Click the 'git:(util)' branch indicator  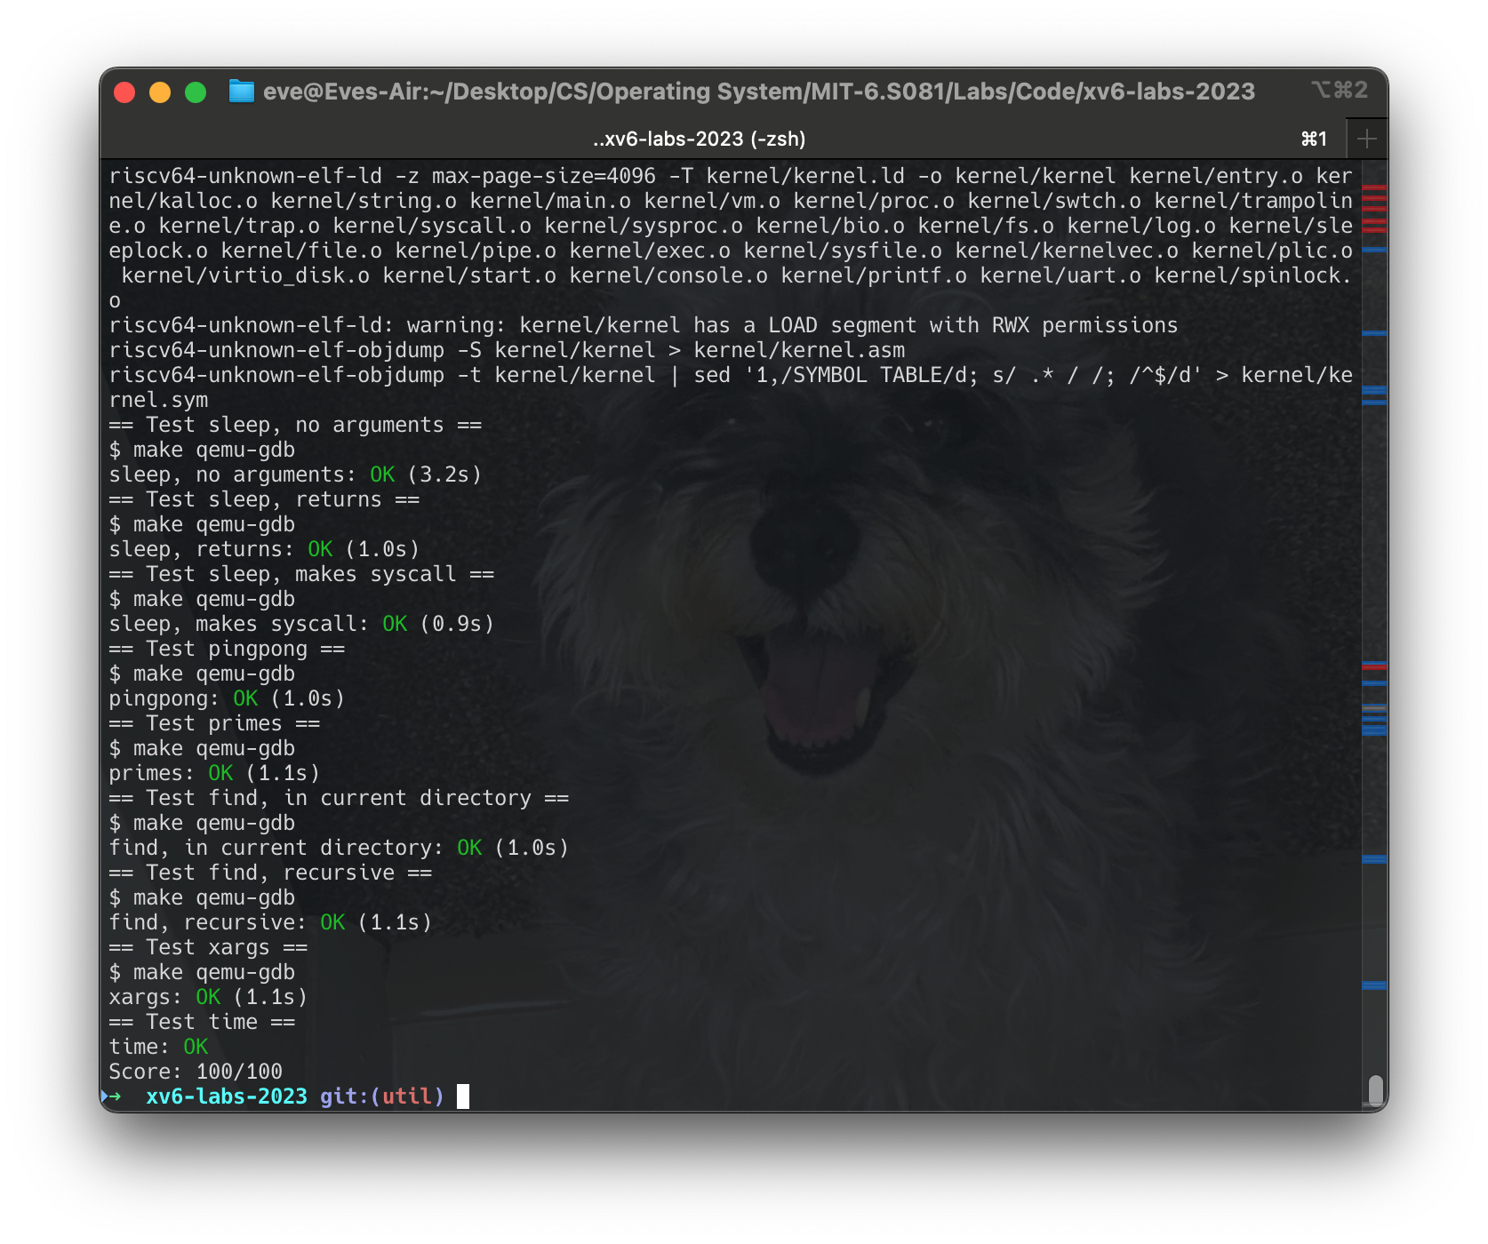[x=382, y=1096]
